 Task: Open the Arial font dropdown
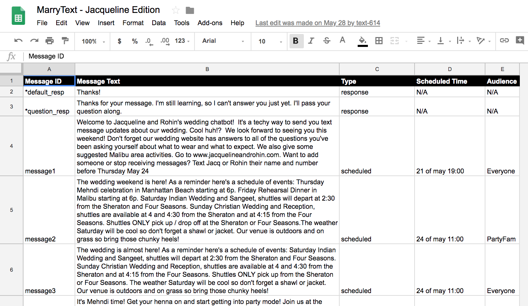(222, 41)
